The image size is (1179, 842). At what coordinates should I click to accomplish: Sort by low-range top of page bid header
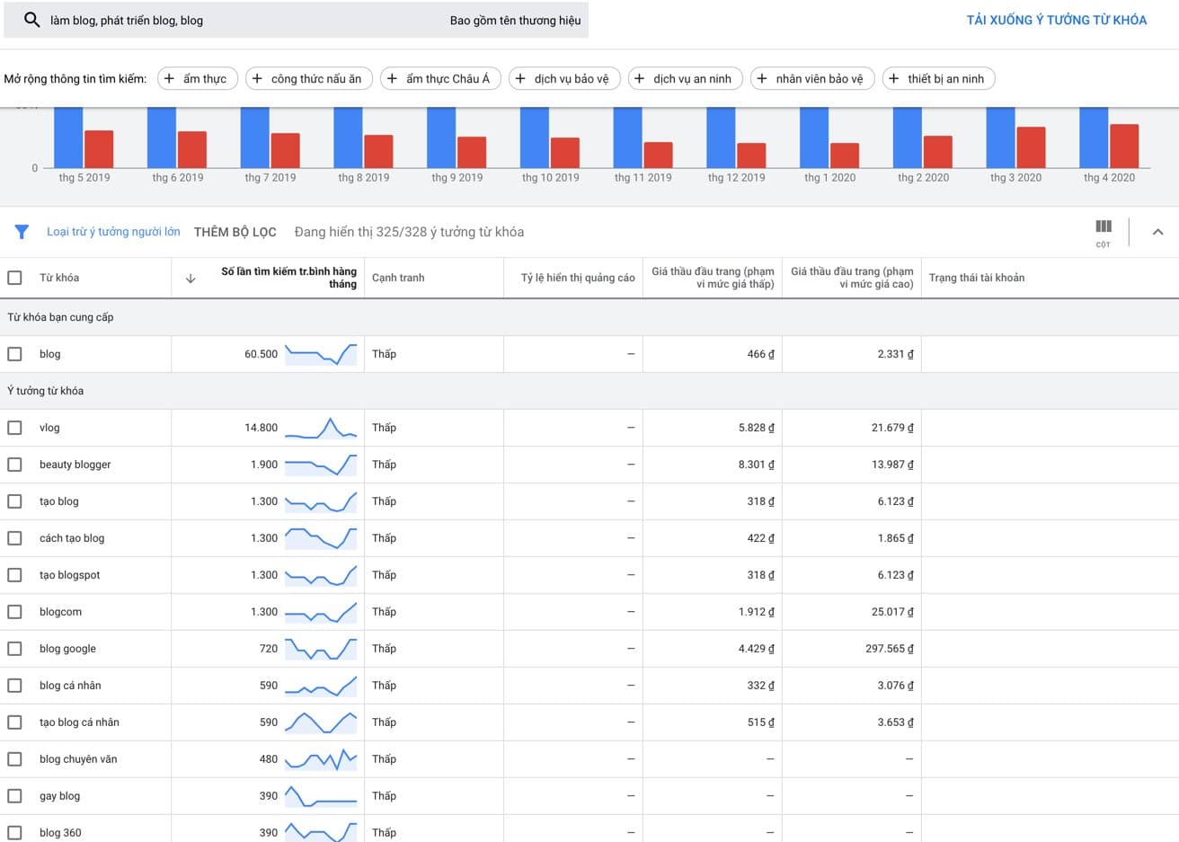coord(713,278)
